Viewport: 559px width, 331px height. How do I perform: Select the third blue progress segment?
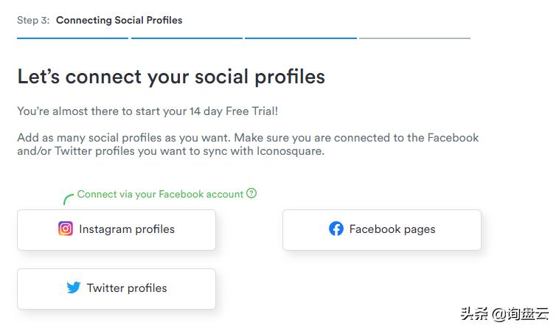[301, 38]
